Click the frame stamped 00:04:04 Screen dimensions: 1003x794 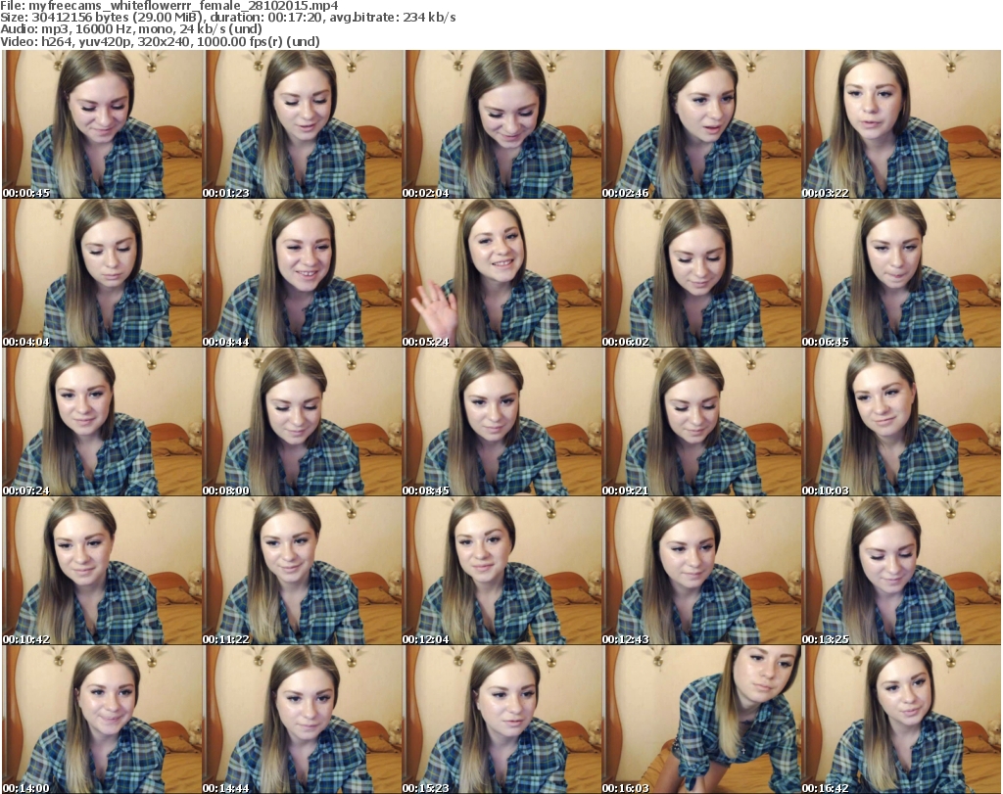(102, 273)
